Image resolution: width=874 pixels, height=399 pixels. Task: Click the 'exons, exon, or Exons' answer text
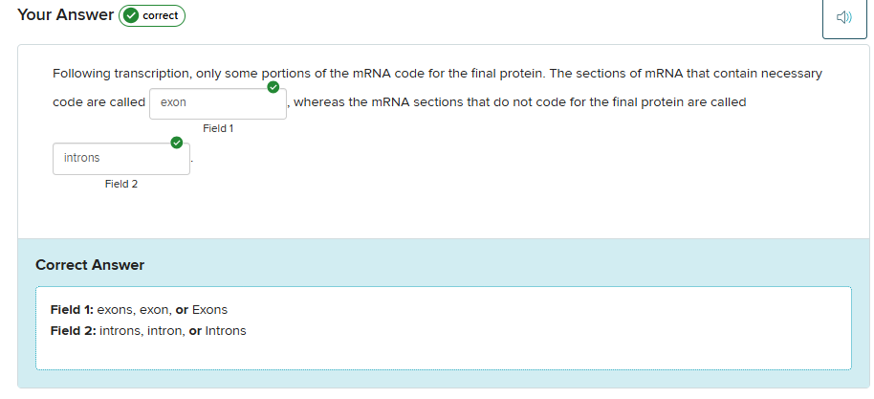[163, 310]
